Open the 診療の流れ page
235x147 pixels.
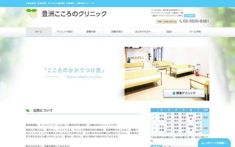(x=117, y=32)
